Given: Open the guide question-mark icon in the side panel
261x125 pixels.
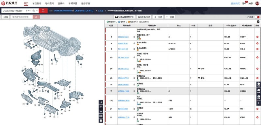Looking at the screenshot, I should click(x=259, y=85).
